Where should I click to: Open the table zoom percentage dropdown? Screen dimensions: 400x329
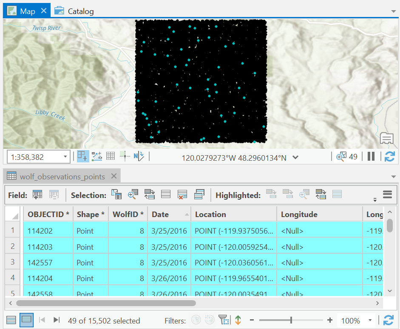point(370,321)
